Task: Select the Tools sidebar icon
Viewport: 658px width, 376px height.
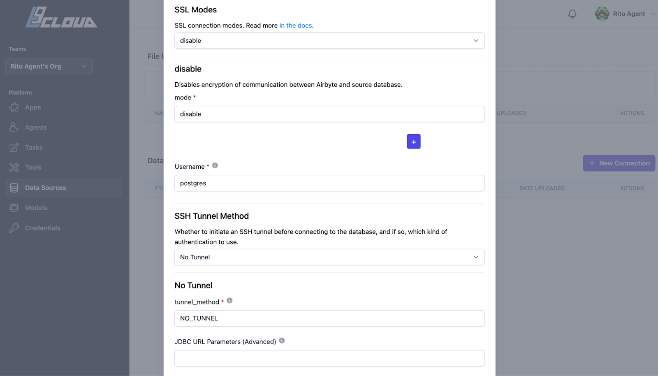Action: (14, 167)
